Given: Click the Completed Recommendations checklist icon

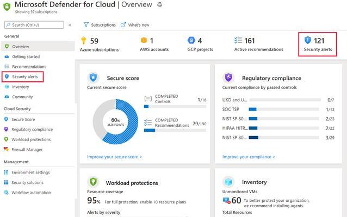Looking at the screenshot, I should [148, 123].
